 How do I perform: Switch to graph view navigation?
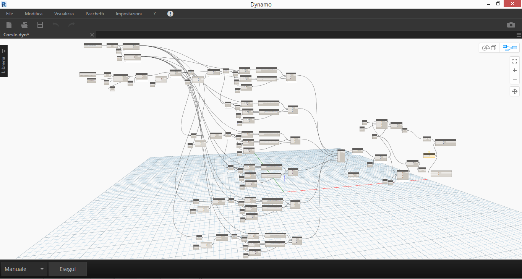[x=510, y=48]
